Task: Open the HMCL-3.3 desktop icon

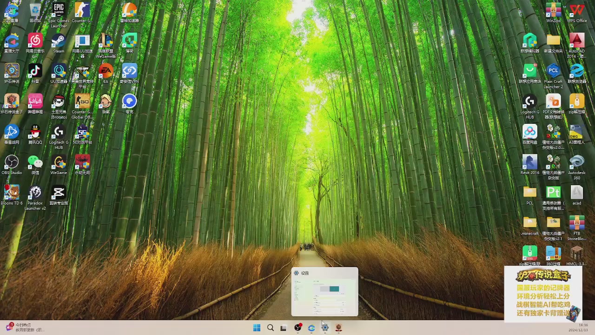Action: coord(577,255)
